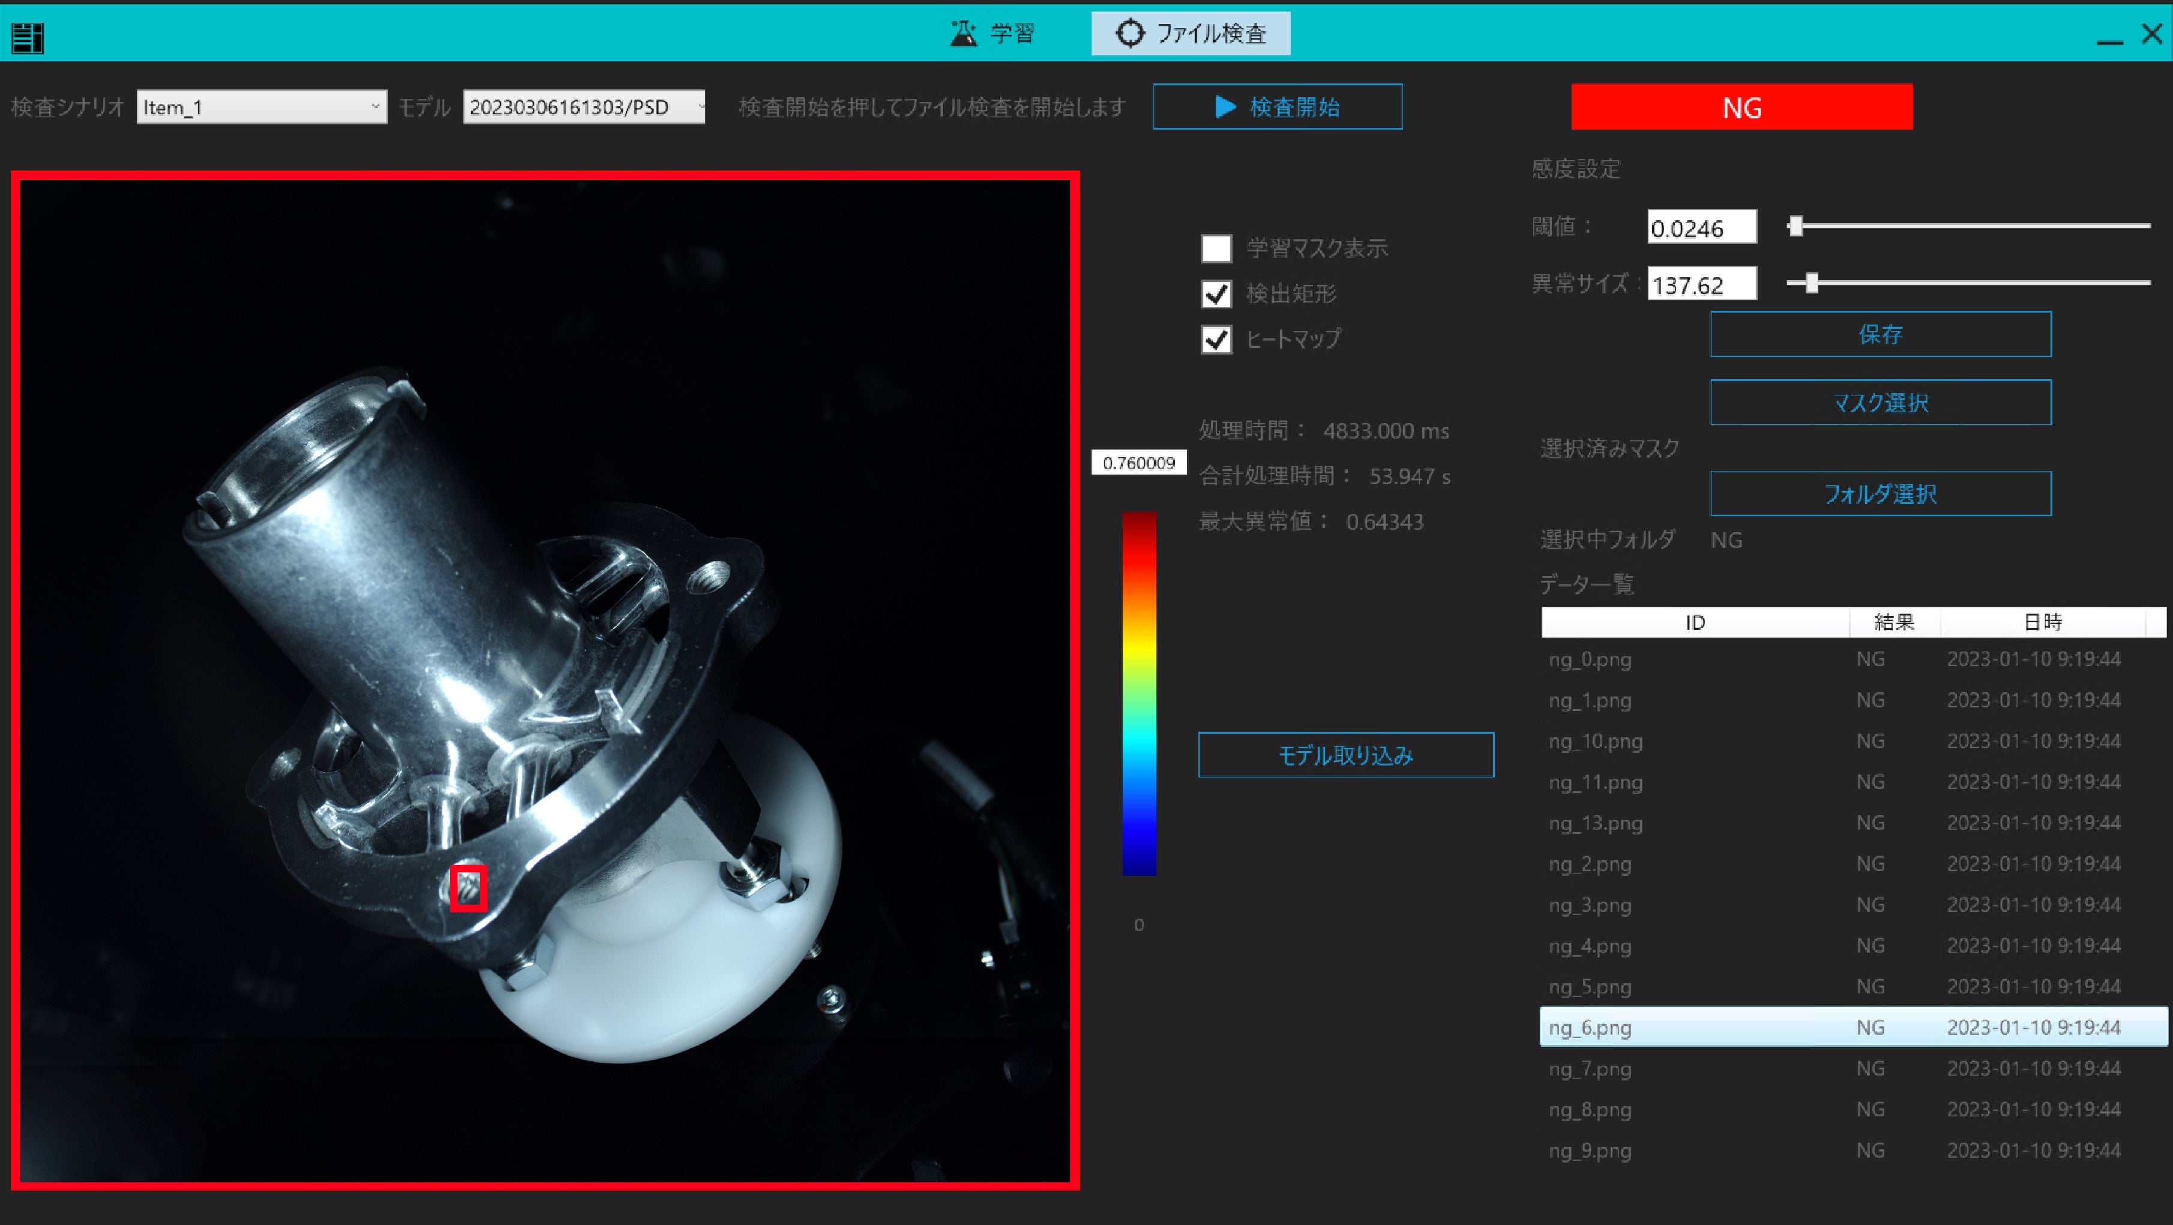Image resolution: width=2173 pixels, height=1225 pixels.
Task: Expand the モデル selection dropdown
Action: 584,107
